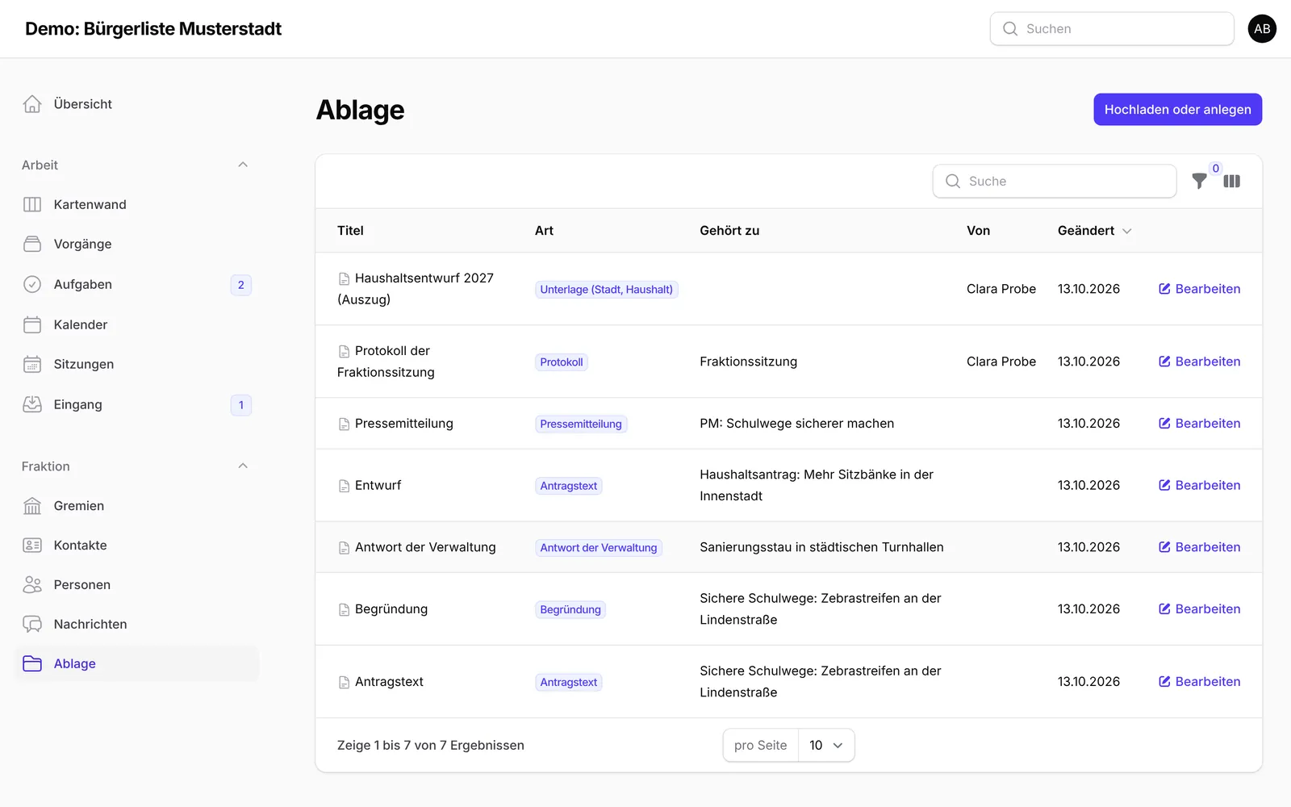Focus the global Suchen field
This screenshot has height=807, width=1291.
click(1112, 29)
